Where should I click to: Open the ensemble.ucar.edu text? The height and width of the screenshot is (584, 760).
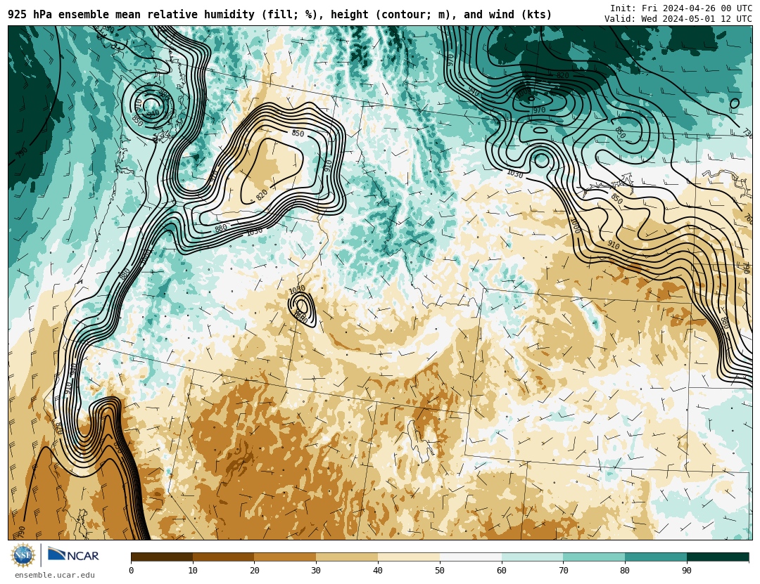point(55,576)
